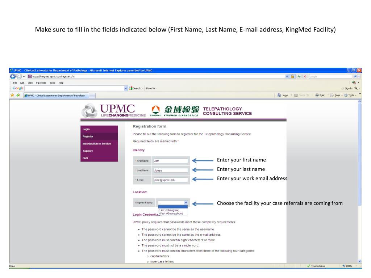371x278 pixels.
Task: Open the FAQ page
Action: tap(85, 157)
